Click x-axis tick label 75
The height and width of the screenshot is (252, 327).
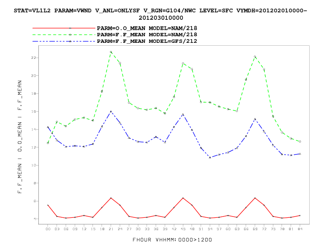pos(273,229)
